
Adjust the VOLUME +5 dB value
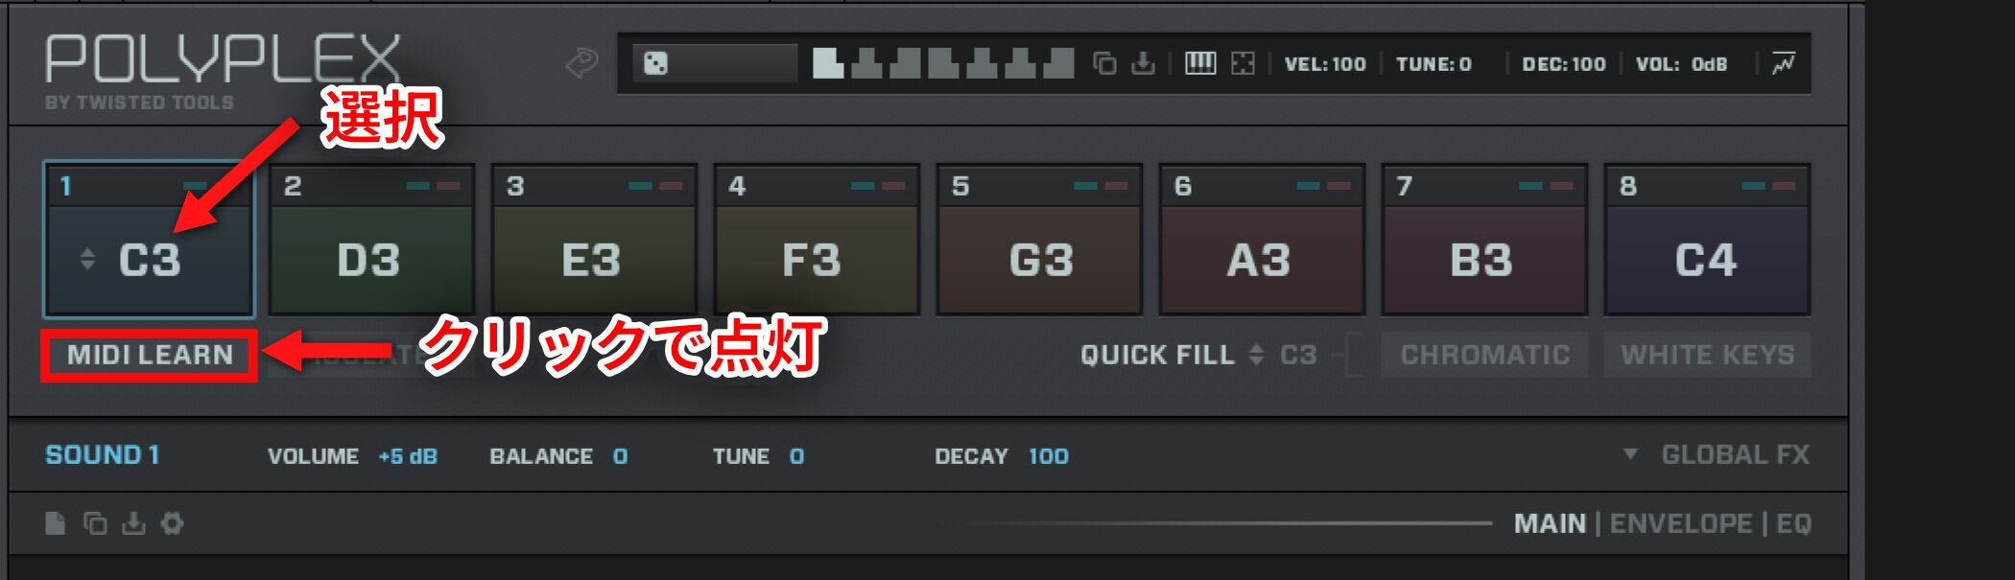point(408,456)
